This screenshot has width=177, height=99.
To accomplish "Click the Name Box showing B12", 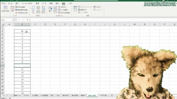I will (6, 20).
